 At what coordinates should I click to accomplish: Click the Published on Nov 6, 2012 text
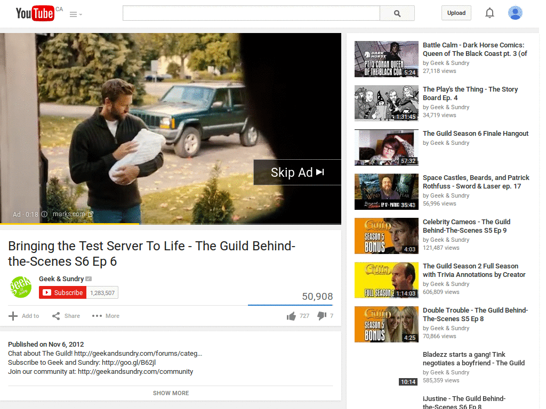[46, 345]
